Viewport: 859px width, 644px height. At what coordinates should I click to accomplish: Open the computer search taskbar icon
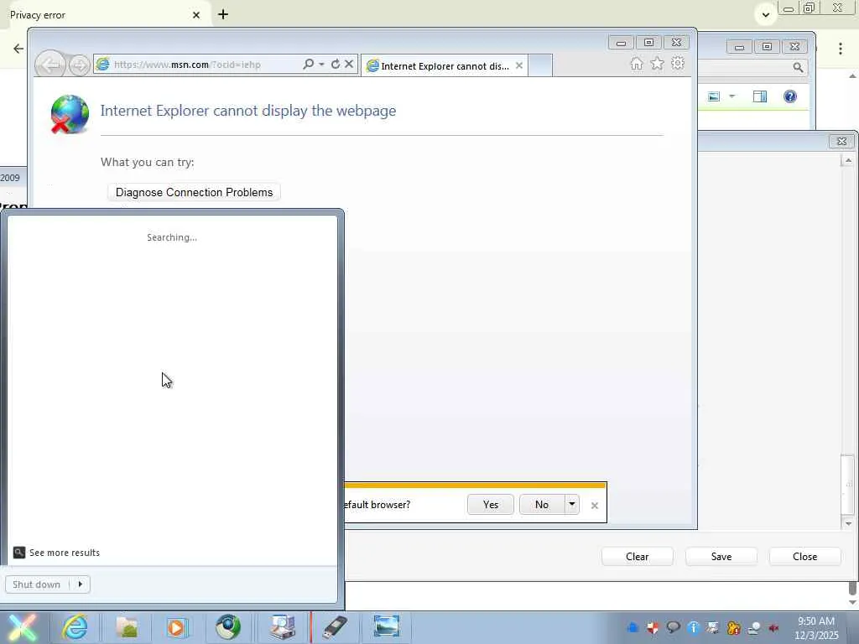[282, 627]
